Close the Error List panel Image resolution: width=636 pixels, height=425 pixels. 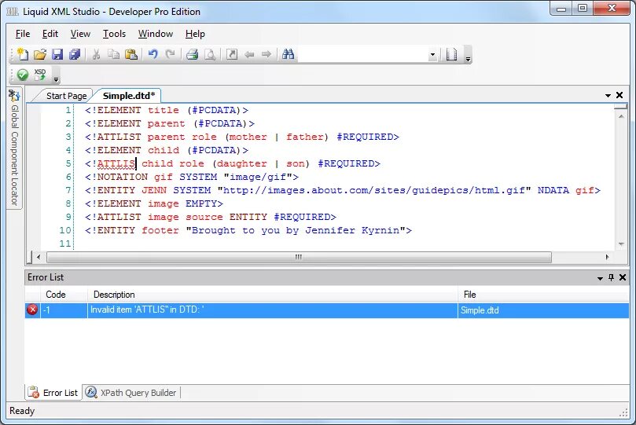(x=623, y=277)
